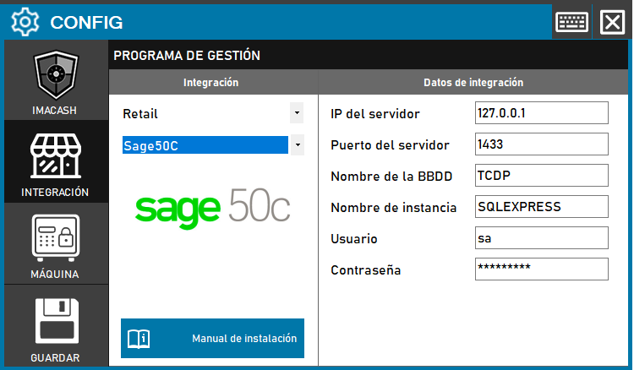634x370 pixels.
Task: Click the Sage 50c logo
Action: click(213, 207)
